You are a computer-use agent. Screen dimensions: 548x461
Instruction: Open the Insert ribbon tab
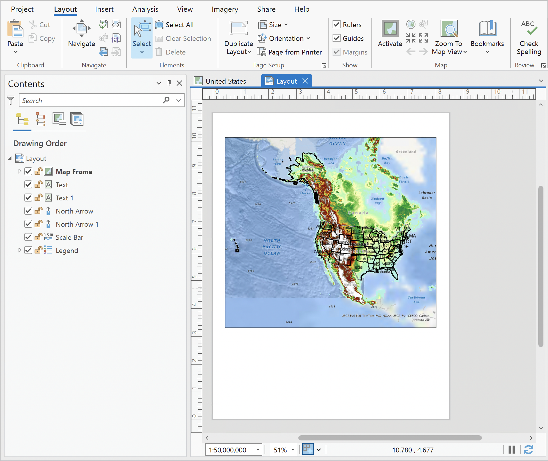pos(104,9)
